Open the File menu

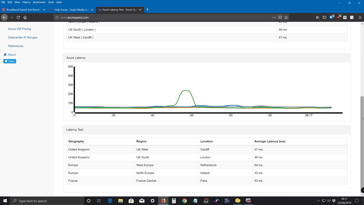coord(3,2)
